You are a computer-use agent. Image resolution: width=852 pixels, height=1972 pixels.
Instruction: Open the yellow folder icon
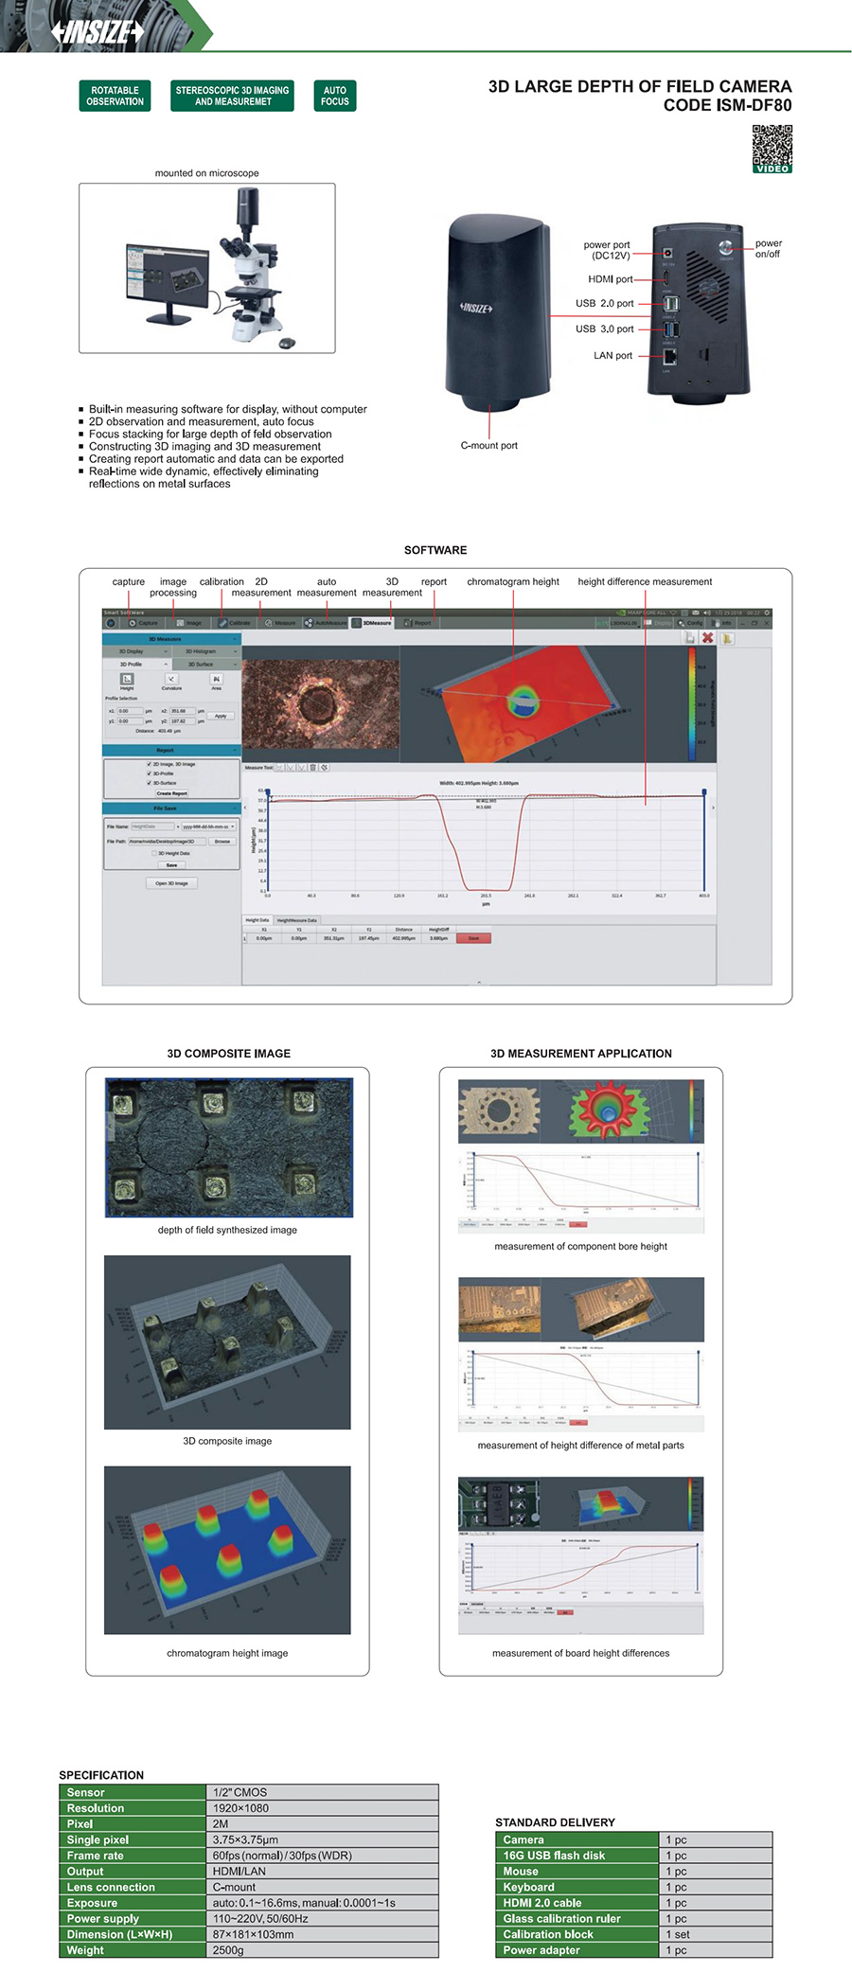(727, 638)
